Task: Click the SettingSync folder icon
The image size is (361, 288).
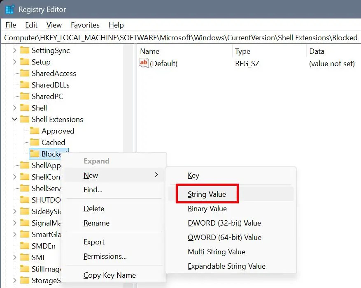Action: point(25,51)
